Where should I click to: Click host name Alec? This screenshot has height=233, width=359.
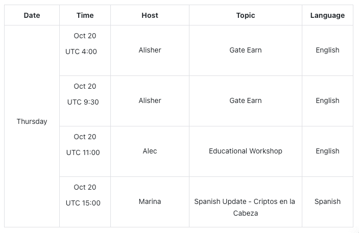click(x=150, y=151)
